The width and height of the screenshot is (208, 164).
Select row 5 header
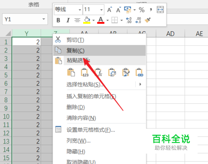point(6,75)
